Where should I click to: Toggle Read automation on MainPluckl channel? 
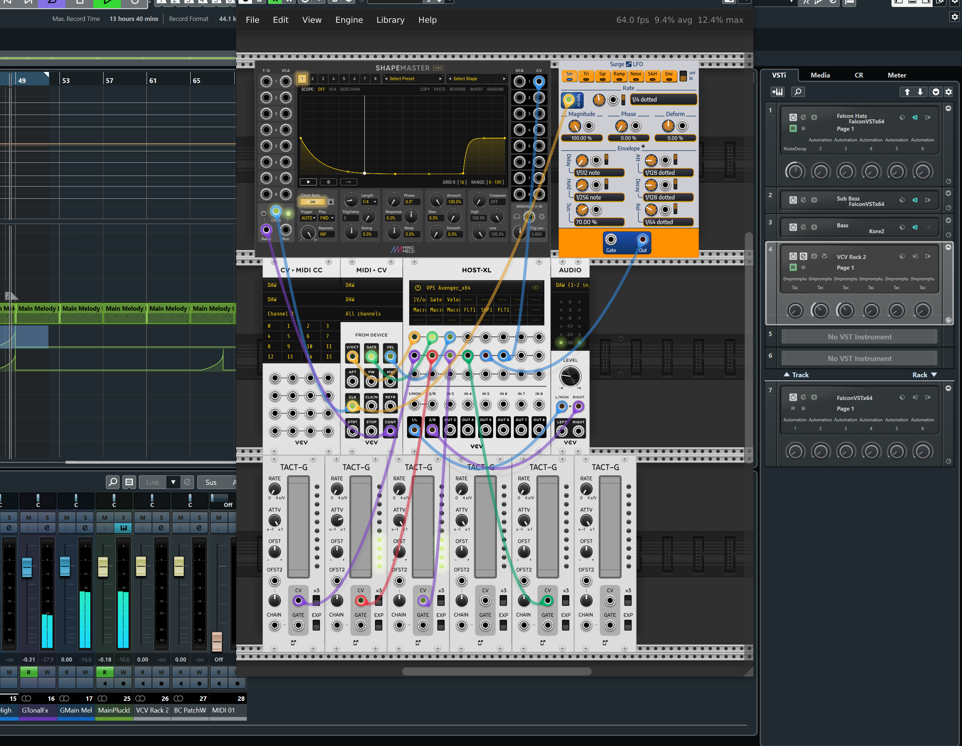point(104,672)
